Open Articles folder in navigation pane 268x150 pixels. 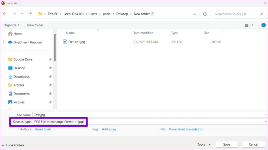pos(16,85)
